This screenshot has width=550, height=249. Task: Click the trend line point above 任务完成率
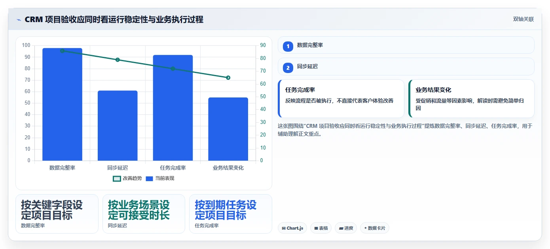[x=173, y=69]
